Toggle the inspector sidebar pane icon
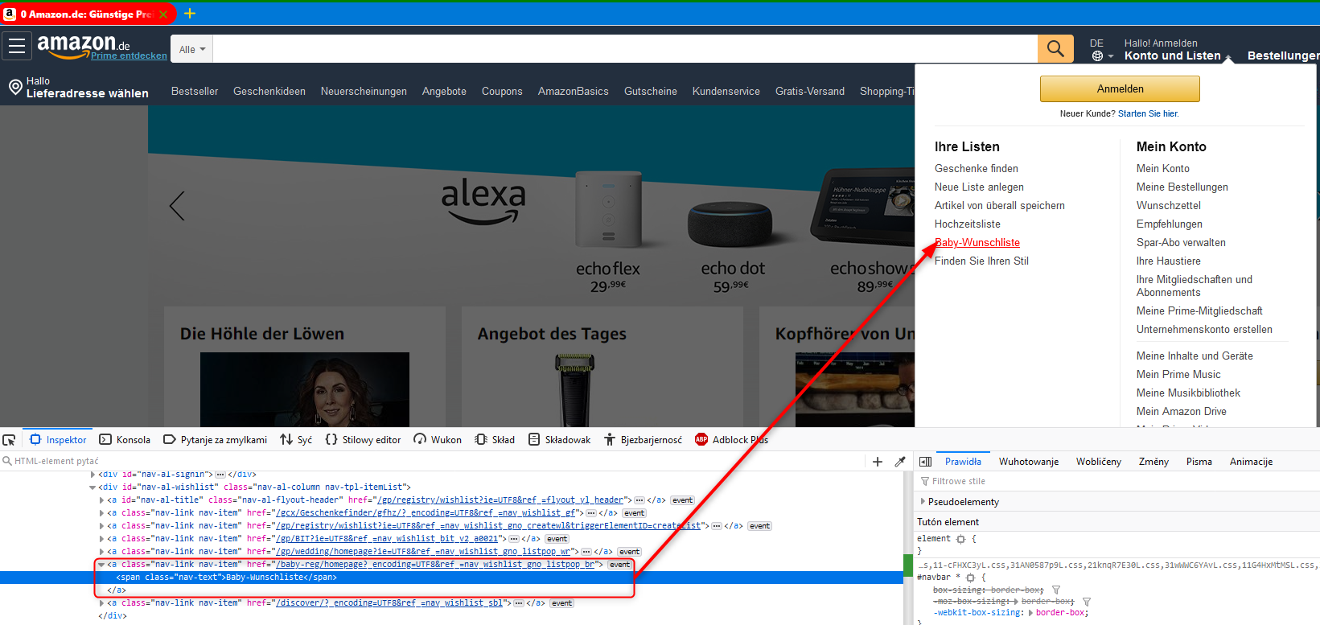This screenshot has height=625, width=1320. coord(926,462)
